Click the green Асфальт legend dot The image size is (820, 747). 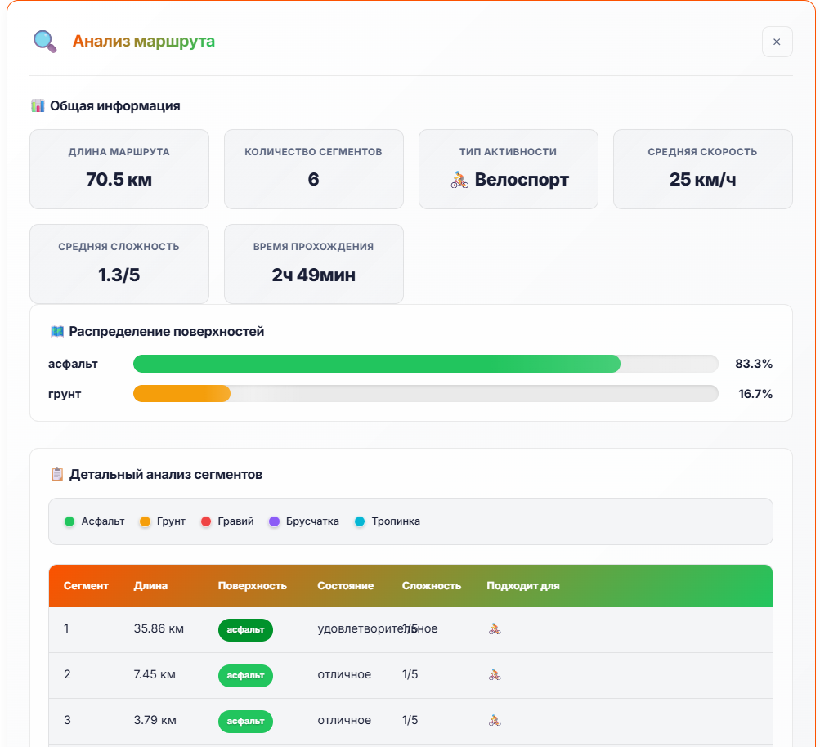pyautogui.click(x=69, y=521)
